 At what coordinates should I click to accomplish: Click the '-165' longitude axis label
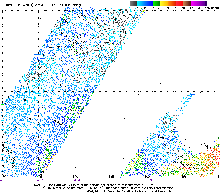point(110,177)
